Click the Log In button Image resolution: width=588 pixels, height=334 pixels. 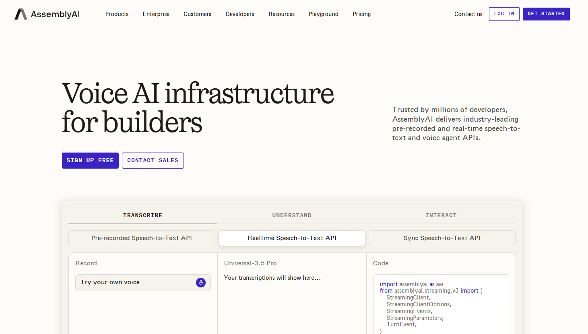[x=504, y=14]
